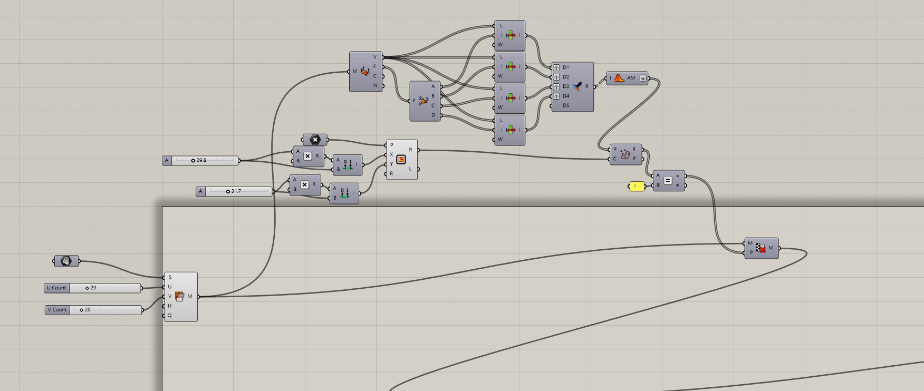Click the V Count slider label
This screenshot has height=391, width=924.
[57, 310]
